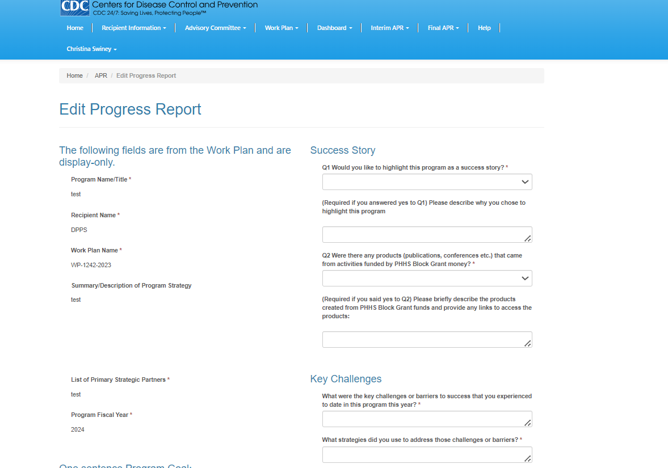Select the Recipient Name value DPPS

(x=79, y=230)
